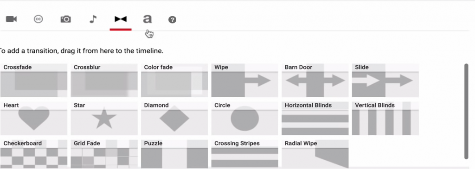This screenshot has width=475, height=169.
Task: Select the Diamond transition
Action: (174, 119)
